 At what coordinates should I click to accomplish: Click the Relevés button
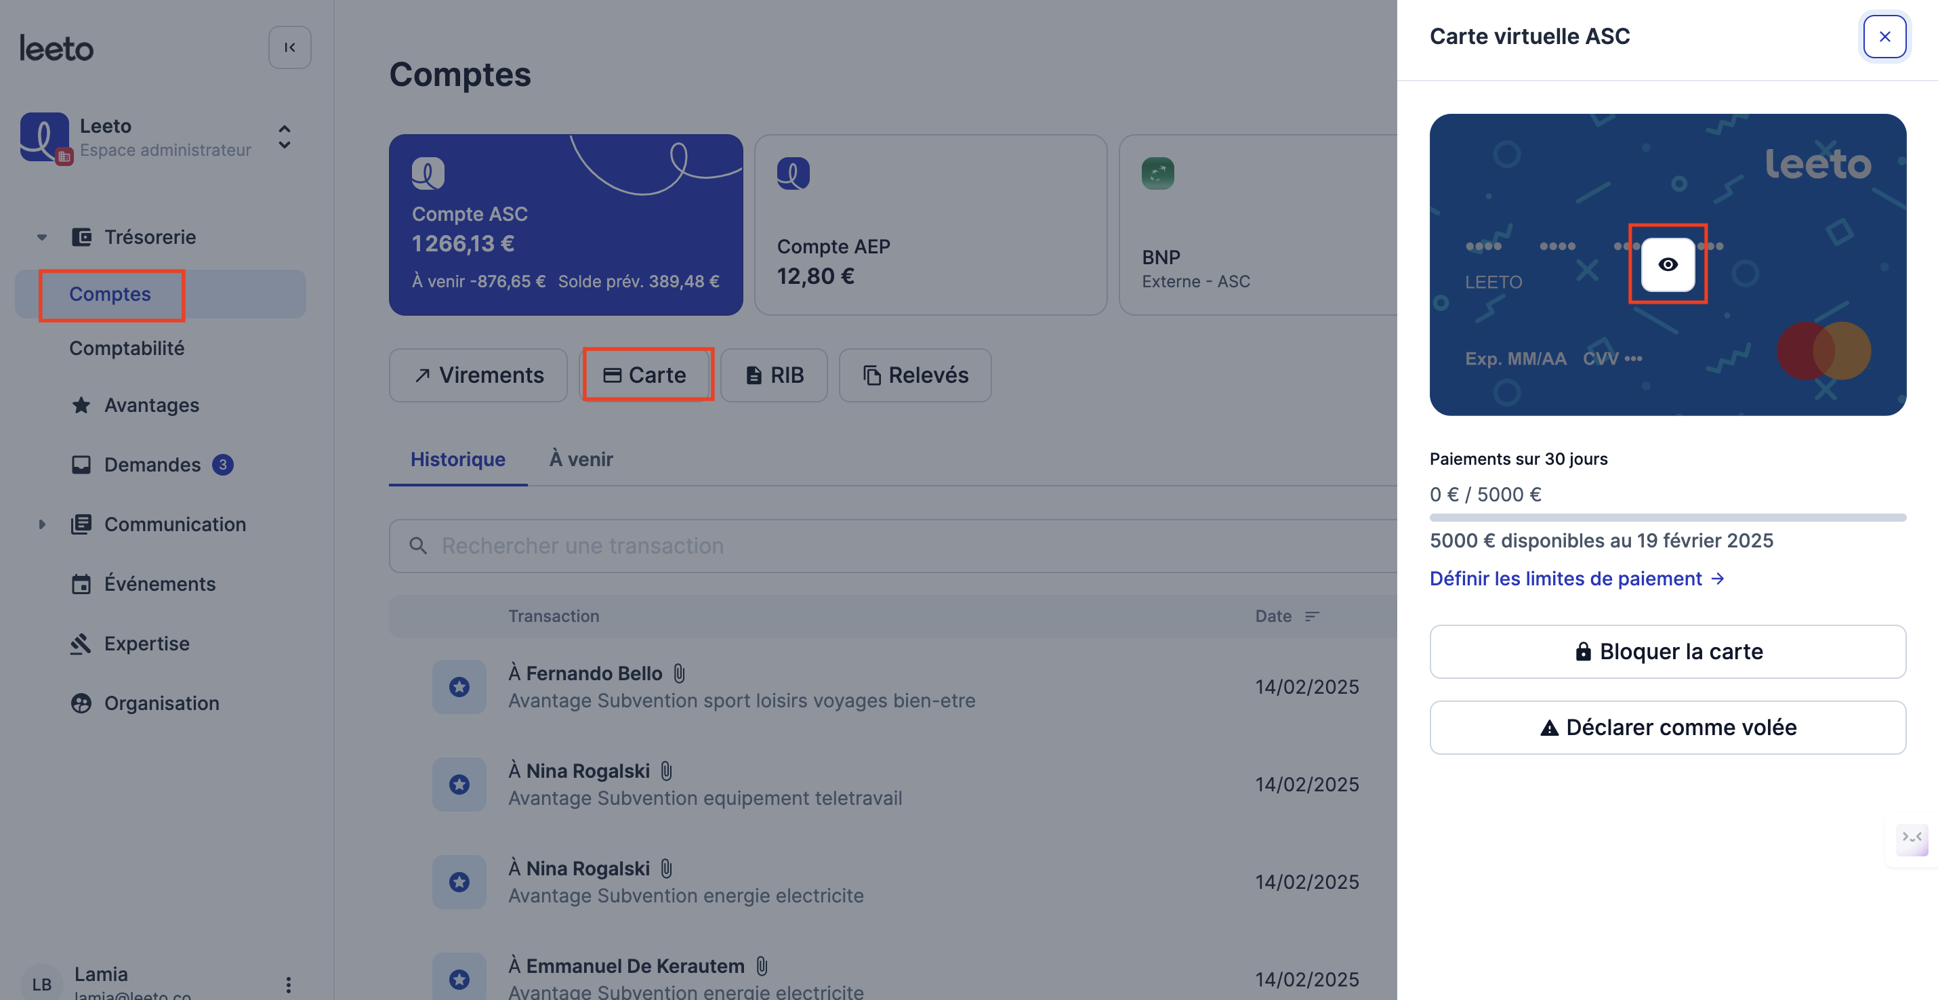click(915, 375)
